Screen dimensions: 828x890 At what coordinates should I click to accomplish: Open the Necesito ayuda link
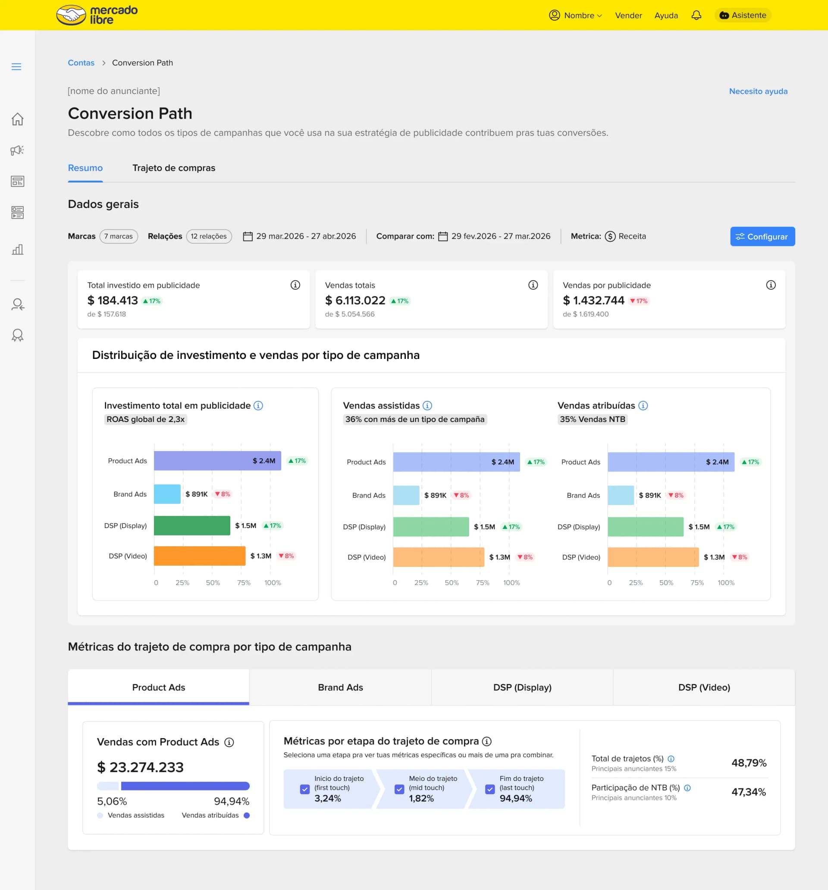(758, 91)
